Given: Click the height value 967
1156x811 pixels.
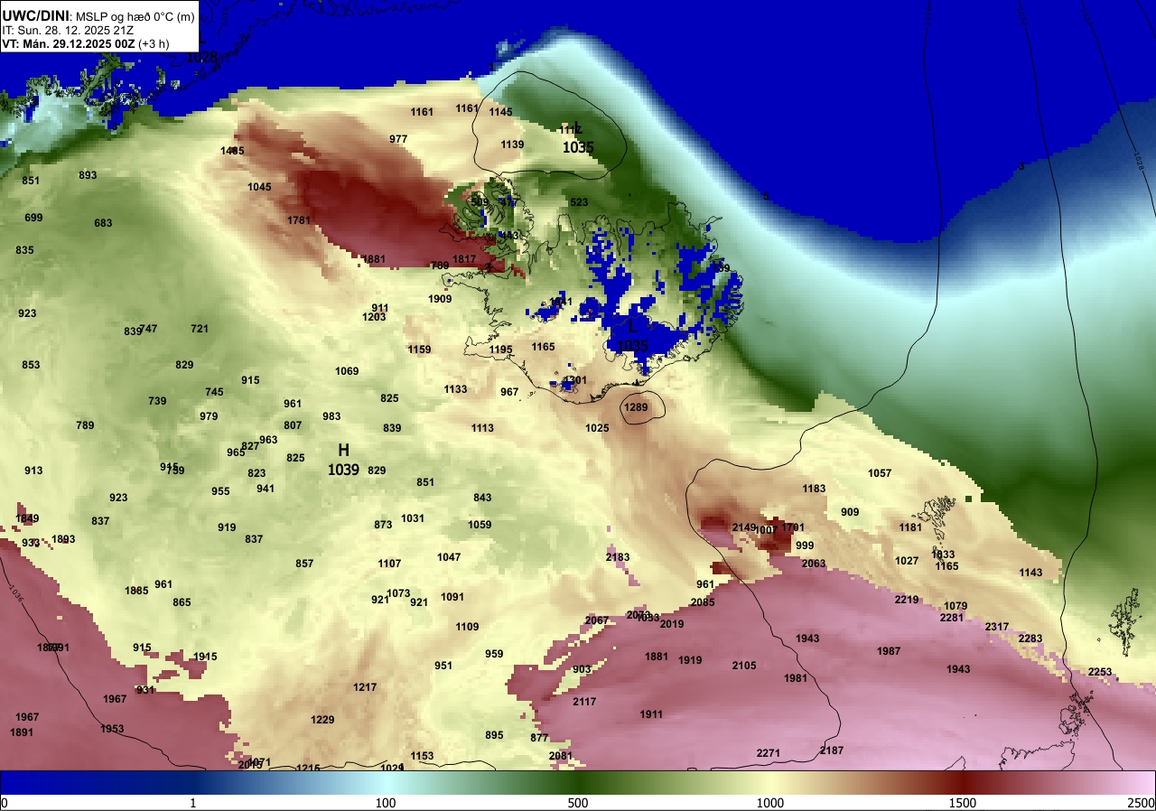Looking at the screenshot, I should click(509, 392).
